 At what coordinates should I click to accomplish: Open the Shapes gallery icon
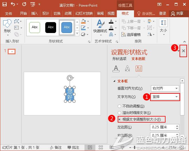(x=7, y=25)
